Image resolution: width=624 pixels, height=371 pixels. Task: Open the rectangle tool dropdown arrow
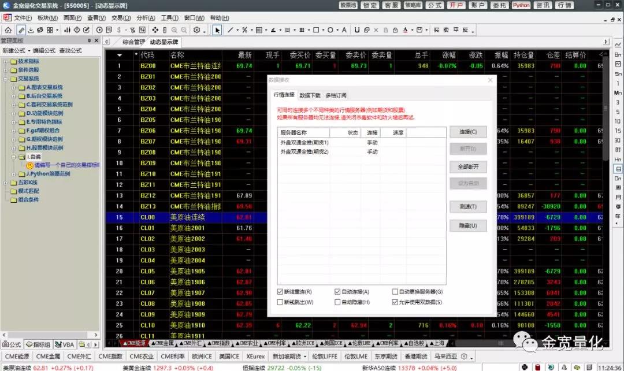[323, 30]
